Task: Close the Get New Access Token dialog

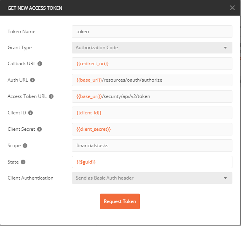Action: coord(232,8)
